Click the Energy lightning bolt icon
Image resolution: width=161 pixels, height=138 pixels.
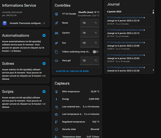(56, 99)
